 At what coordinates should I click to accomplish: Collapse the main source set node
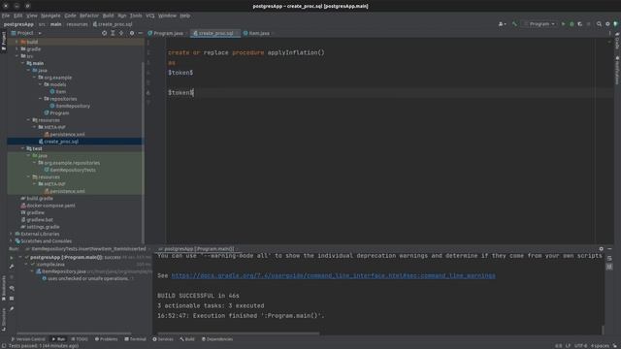[x=23, y=63]
